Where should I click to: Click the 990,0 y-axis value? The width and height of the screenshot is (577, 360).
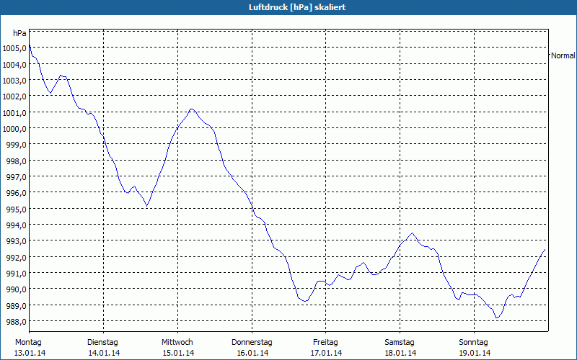tap(16, 289)
